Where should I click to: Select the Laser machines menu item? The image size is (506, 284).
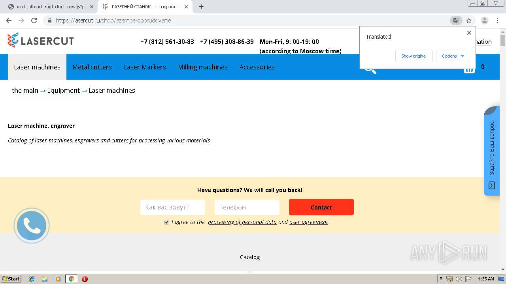[x=37, y=67]
